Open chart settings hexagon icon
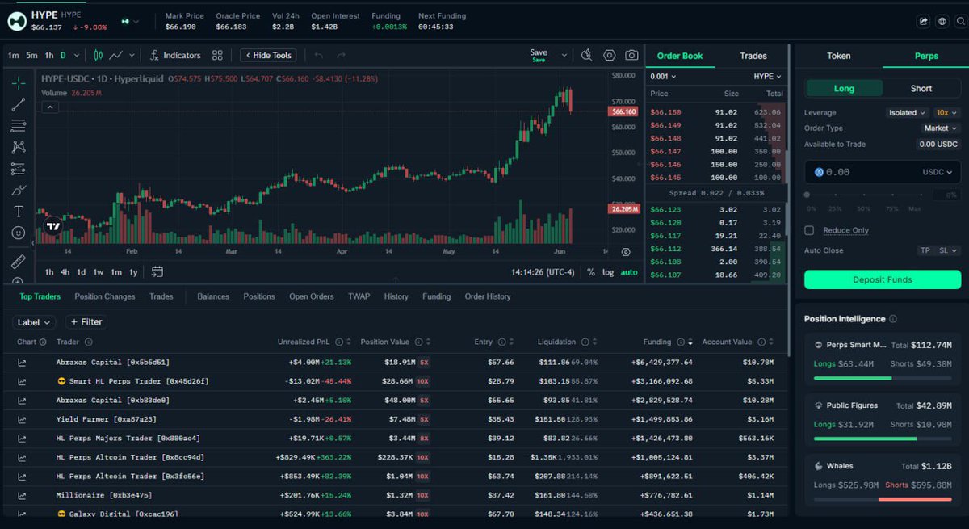The height and width of the screenshot is (529, 969). (610, 55)
